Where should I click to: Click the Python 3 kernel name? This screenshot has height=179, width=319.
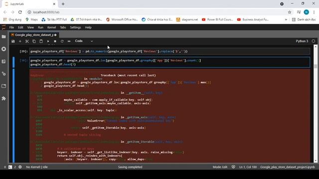302,41
